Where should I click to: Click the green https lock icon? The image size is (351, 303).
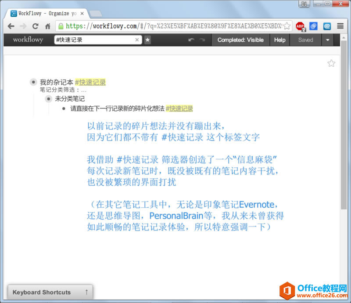tap(61, 26)
